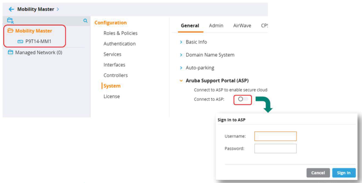Click the P9T14-MM1 device icon
This screenshot has width=362, height=183.
tap(20, 41)
